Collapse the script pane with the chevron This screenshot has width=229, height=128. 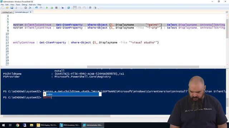[226, 12]
